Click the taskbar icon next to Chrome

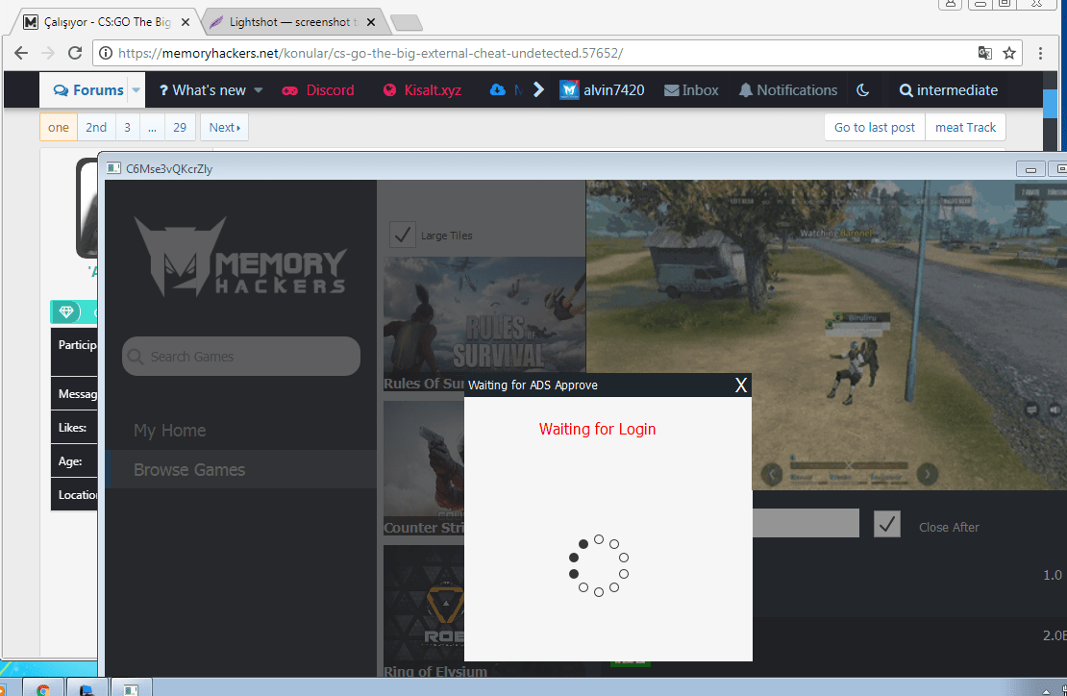click(87, 688)
